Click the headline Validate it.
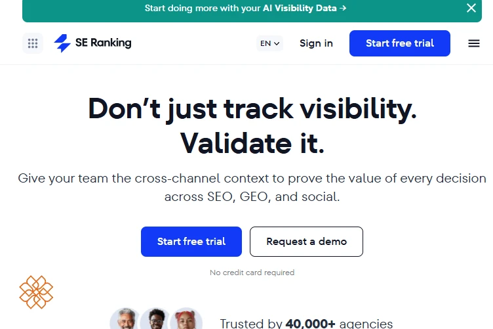 (252, 143)
